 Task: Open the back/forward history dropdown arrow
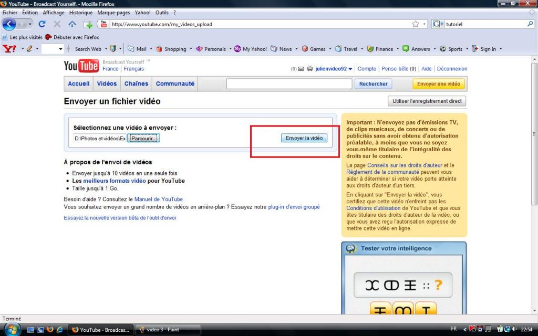(30, 24)
